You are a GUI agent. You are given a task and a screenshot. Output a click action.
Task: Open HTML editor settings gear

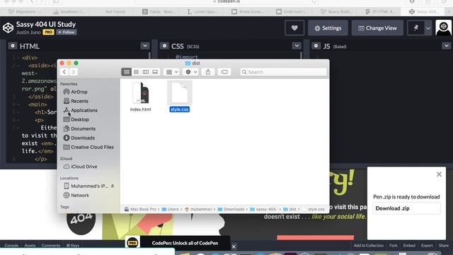(13, 45)
